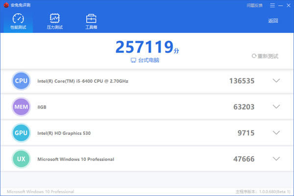Click the Microsoft Windows 10 Professional UX row text
The width and height of the screenshot is (294, 196).
(76, 159)
